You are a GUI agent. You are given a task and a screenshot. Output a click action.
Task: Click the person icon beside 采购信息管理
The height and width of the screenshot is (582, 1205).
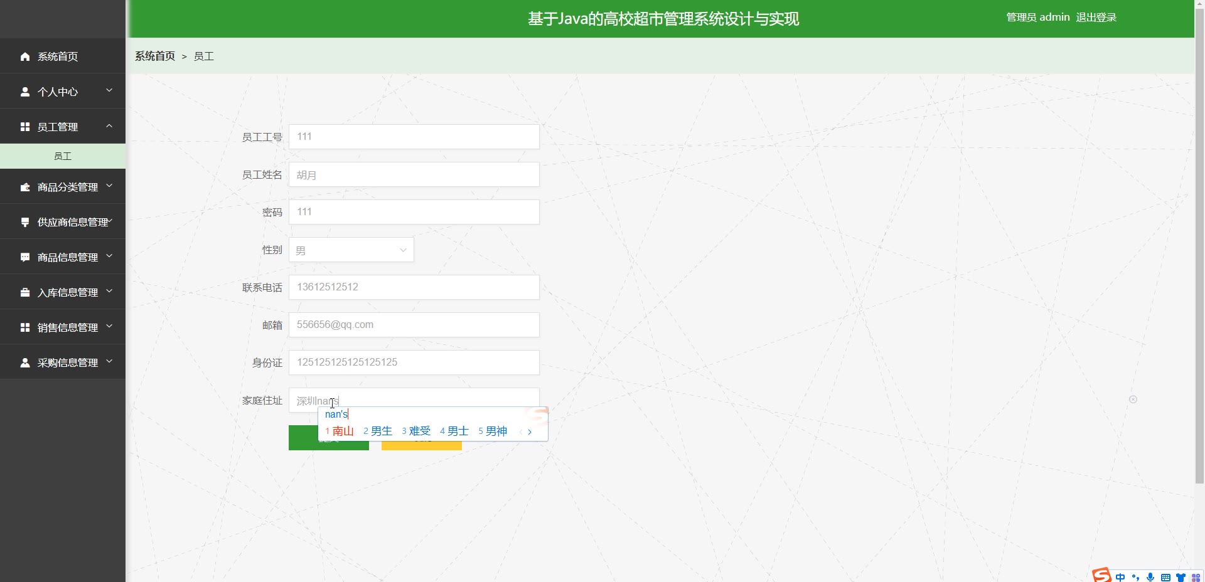click(25, 362)
